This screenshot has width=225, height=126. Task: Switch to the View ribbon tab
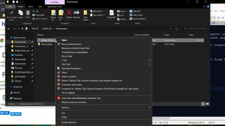[40, 7]
